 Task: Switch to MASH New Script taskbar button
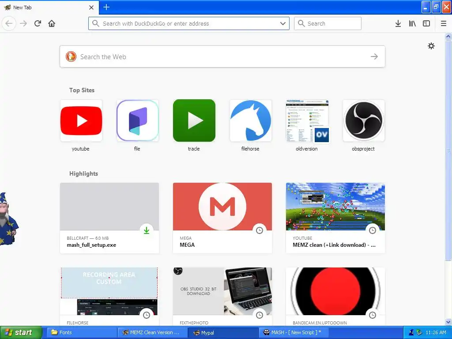[x=294, y=333]
